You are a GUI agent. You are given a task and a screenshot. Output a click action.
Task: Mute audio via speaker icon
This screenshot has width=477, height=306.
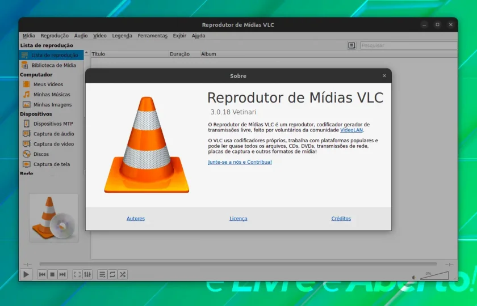point(413,277)
